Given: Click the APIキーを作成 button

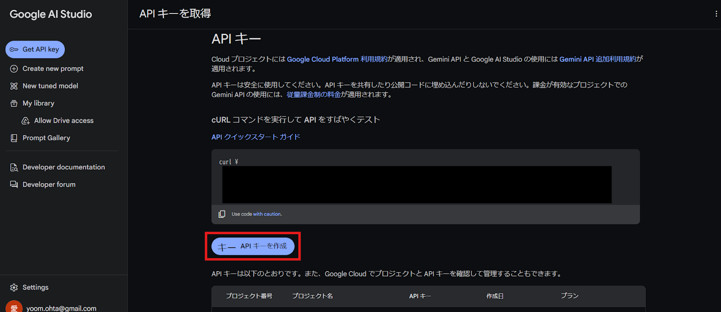Looking at the screenshot, I should pyautogui.click(x=253, y=246).
